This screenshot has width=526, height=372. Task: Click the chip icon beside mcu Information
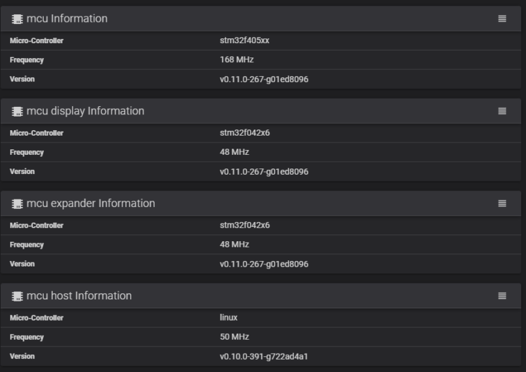coord(17,19)
